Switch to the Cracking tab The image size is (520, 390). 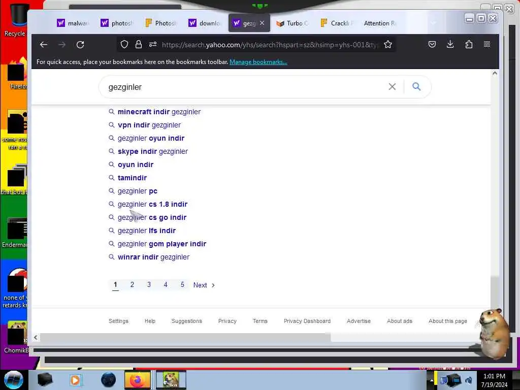[x=336, y=23]
